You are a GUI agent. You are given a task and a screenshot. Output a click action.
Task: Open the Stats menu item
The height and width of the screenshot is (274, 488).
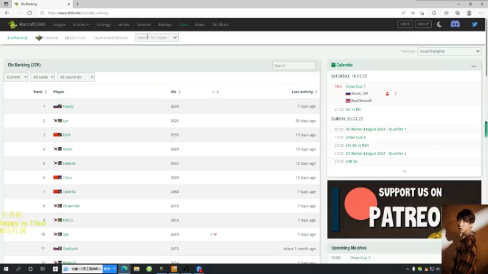(184, 24)
